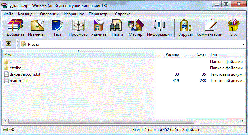Viewport: 248px width, 135px height.
Task: Click the key password icon in status bar
Action: tap(11, 129)
